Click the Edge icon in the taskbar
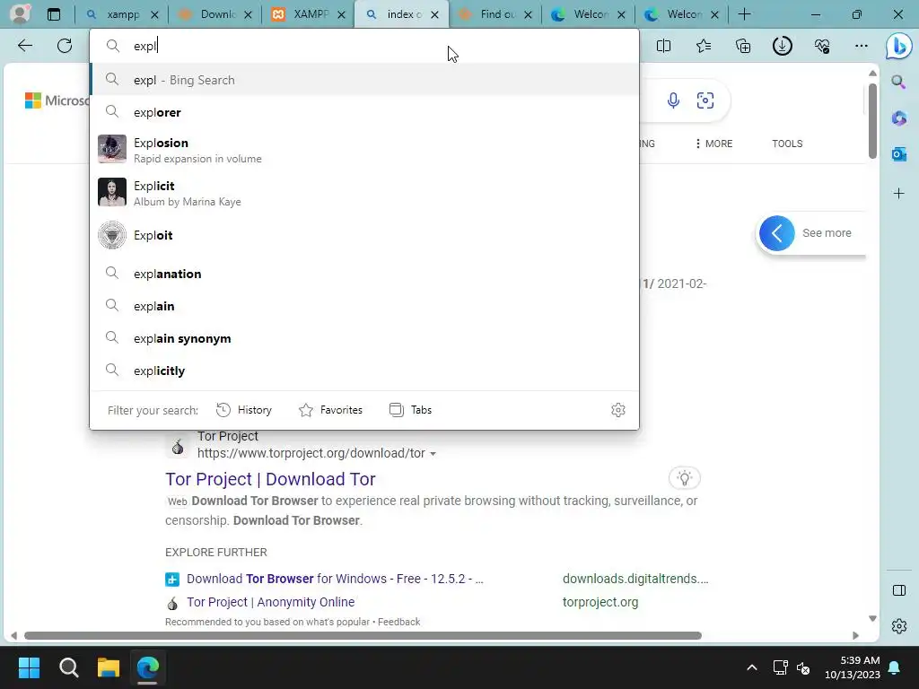 [148, 667]
